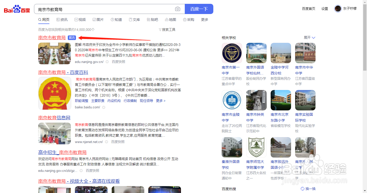Open meeting room thumbnail of first result
Viewport: 367px width, 193px height.
point(55,53)
